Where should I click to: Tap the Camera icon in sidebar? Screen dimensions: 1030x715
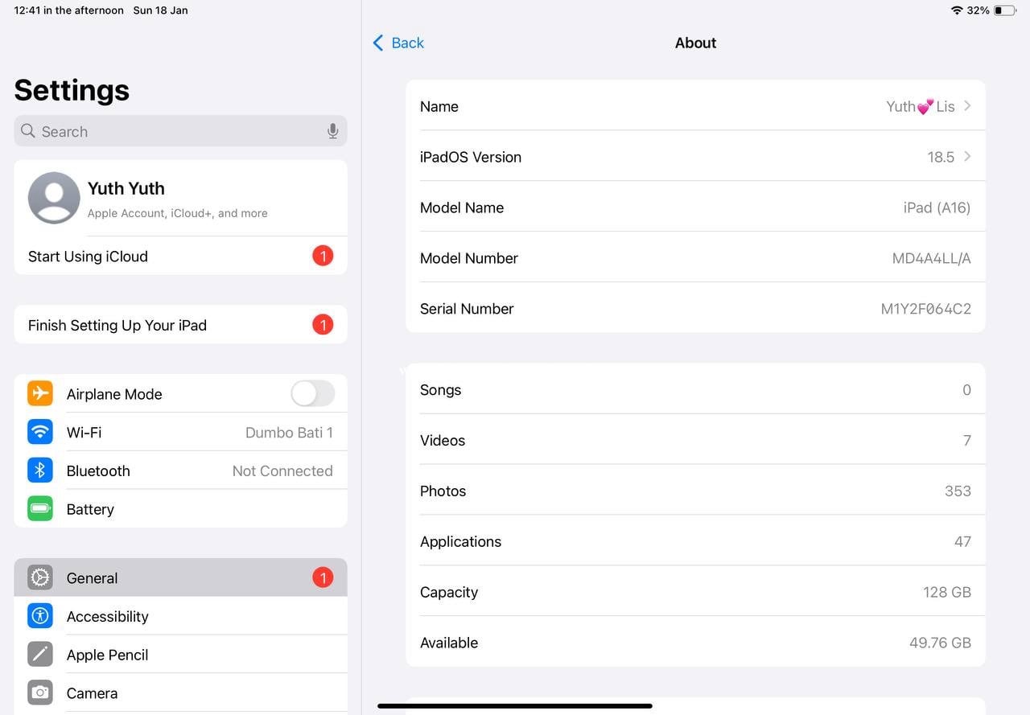click(40, 692)
